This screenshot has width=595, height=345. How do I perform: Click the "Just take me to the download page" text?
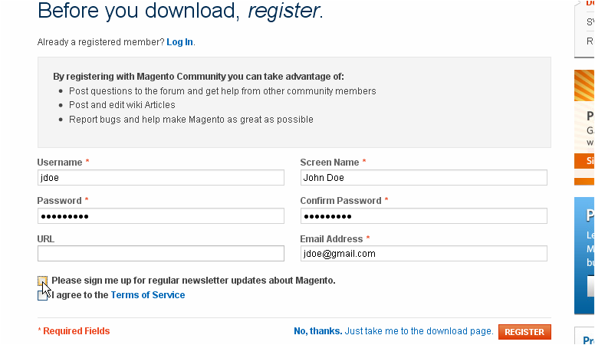coord(419,331)
